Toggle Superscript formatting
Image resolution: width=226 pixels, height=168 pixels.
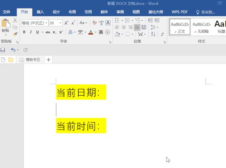61,32
